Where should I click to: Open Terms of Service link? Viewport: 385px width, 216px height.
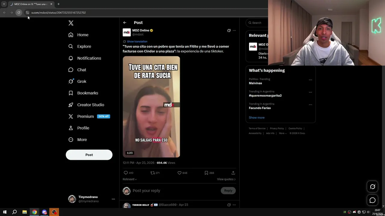tap(257, 128)
